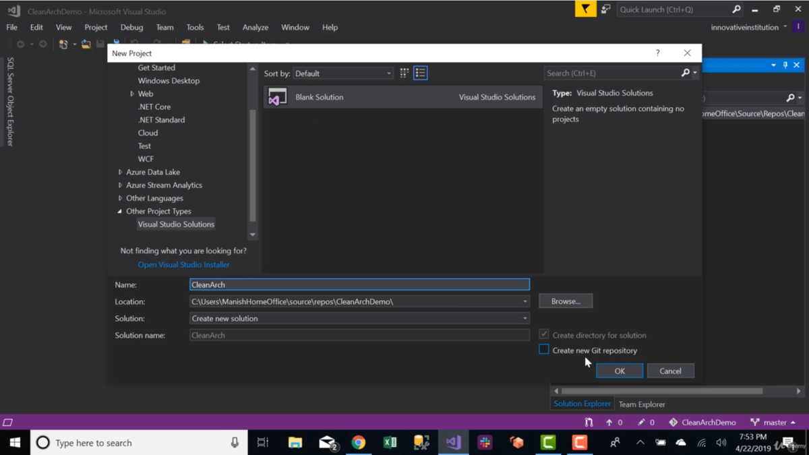Open the New Project dialog help question mark
The width and height of the screenshot is (809, 455).
tap(658, 53)
